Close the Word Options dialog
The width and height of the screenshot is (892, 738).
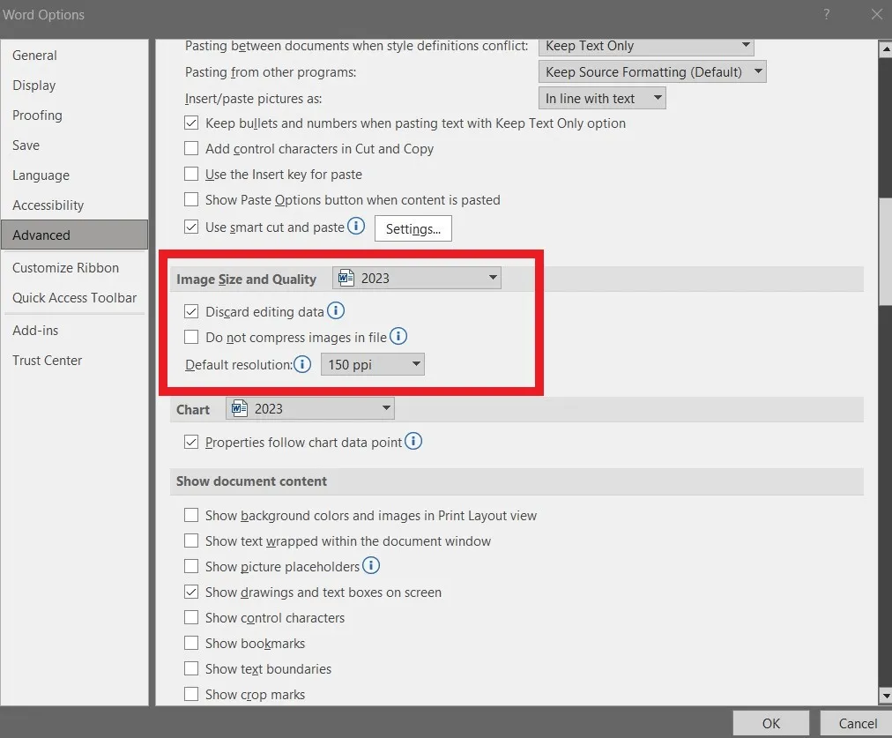point(877,15)
